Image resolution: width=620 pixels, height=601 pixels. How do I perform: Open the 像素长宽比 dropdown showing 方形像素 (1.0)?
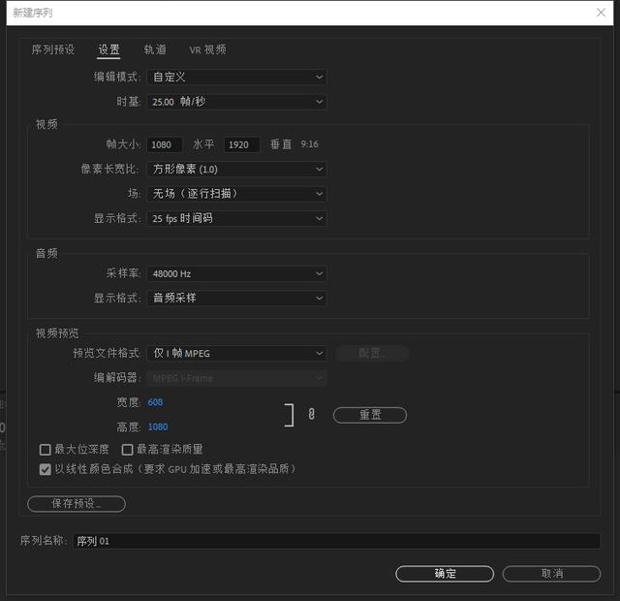pyautogui.click(x=236, y=170)
